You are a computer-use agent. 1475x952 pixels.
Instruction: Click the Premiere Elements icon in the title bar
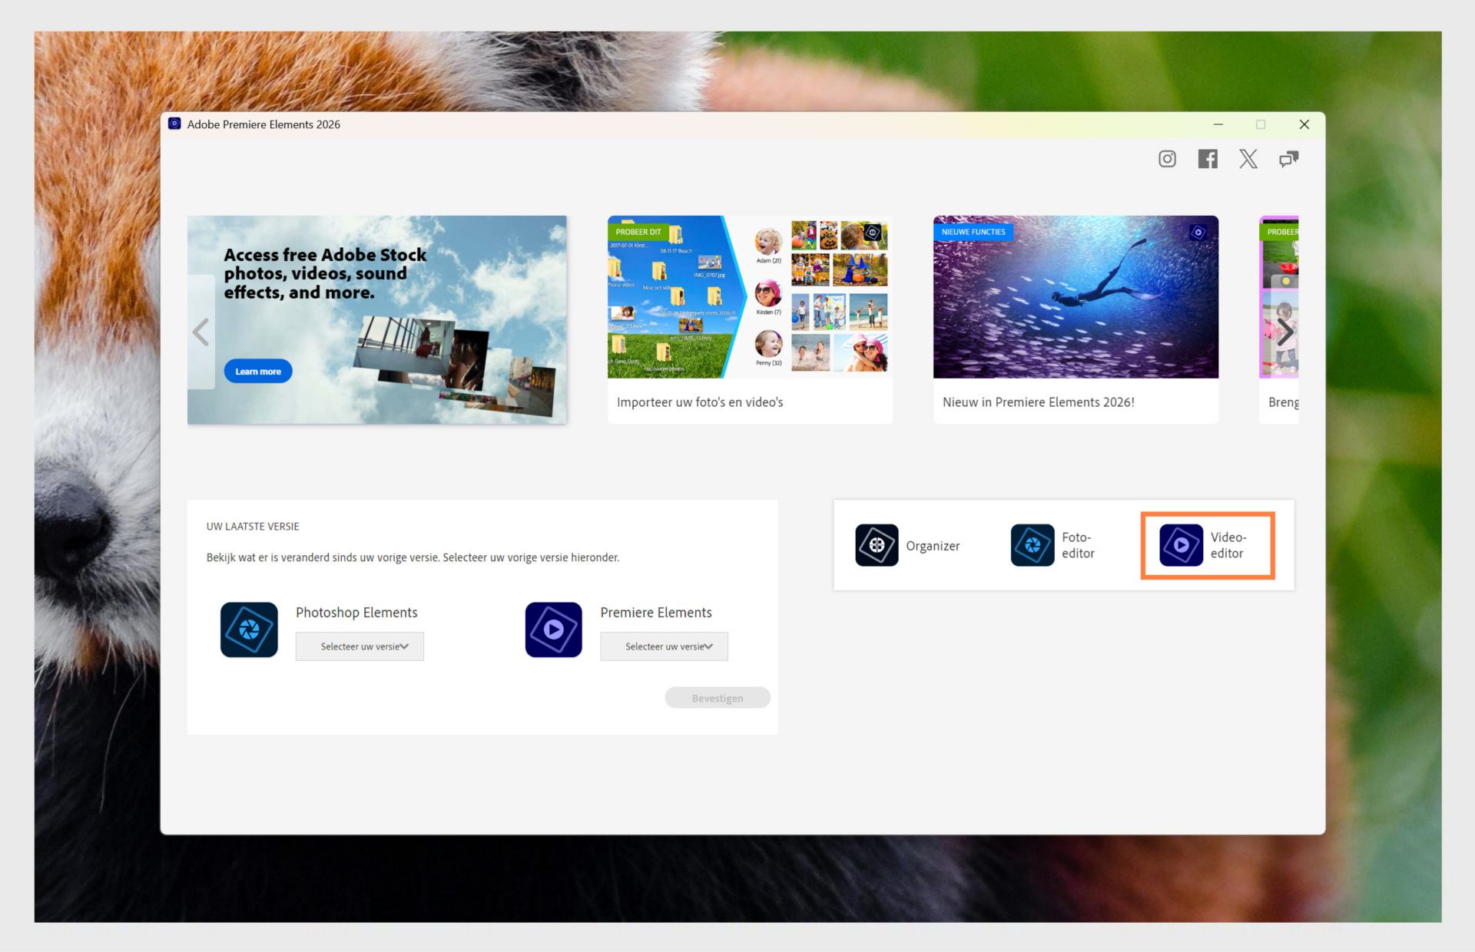[x=174, y=124]
